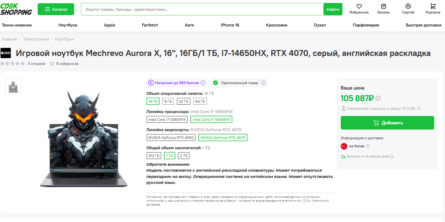Select 16 ГБ RAM option

(x=153, y=101)
